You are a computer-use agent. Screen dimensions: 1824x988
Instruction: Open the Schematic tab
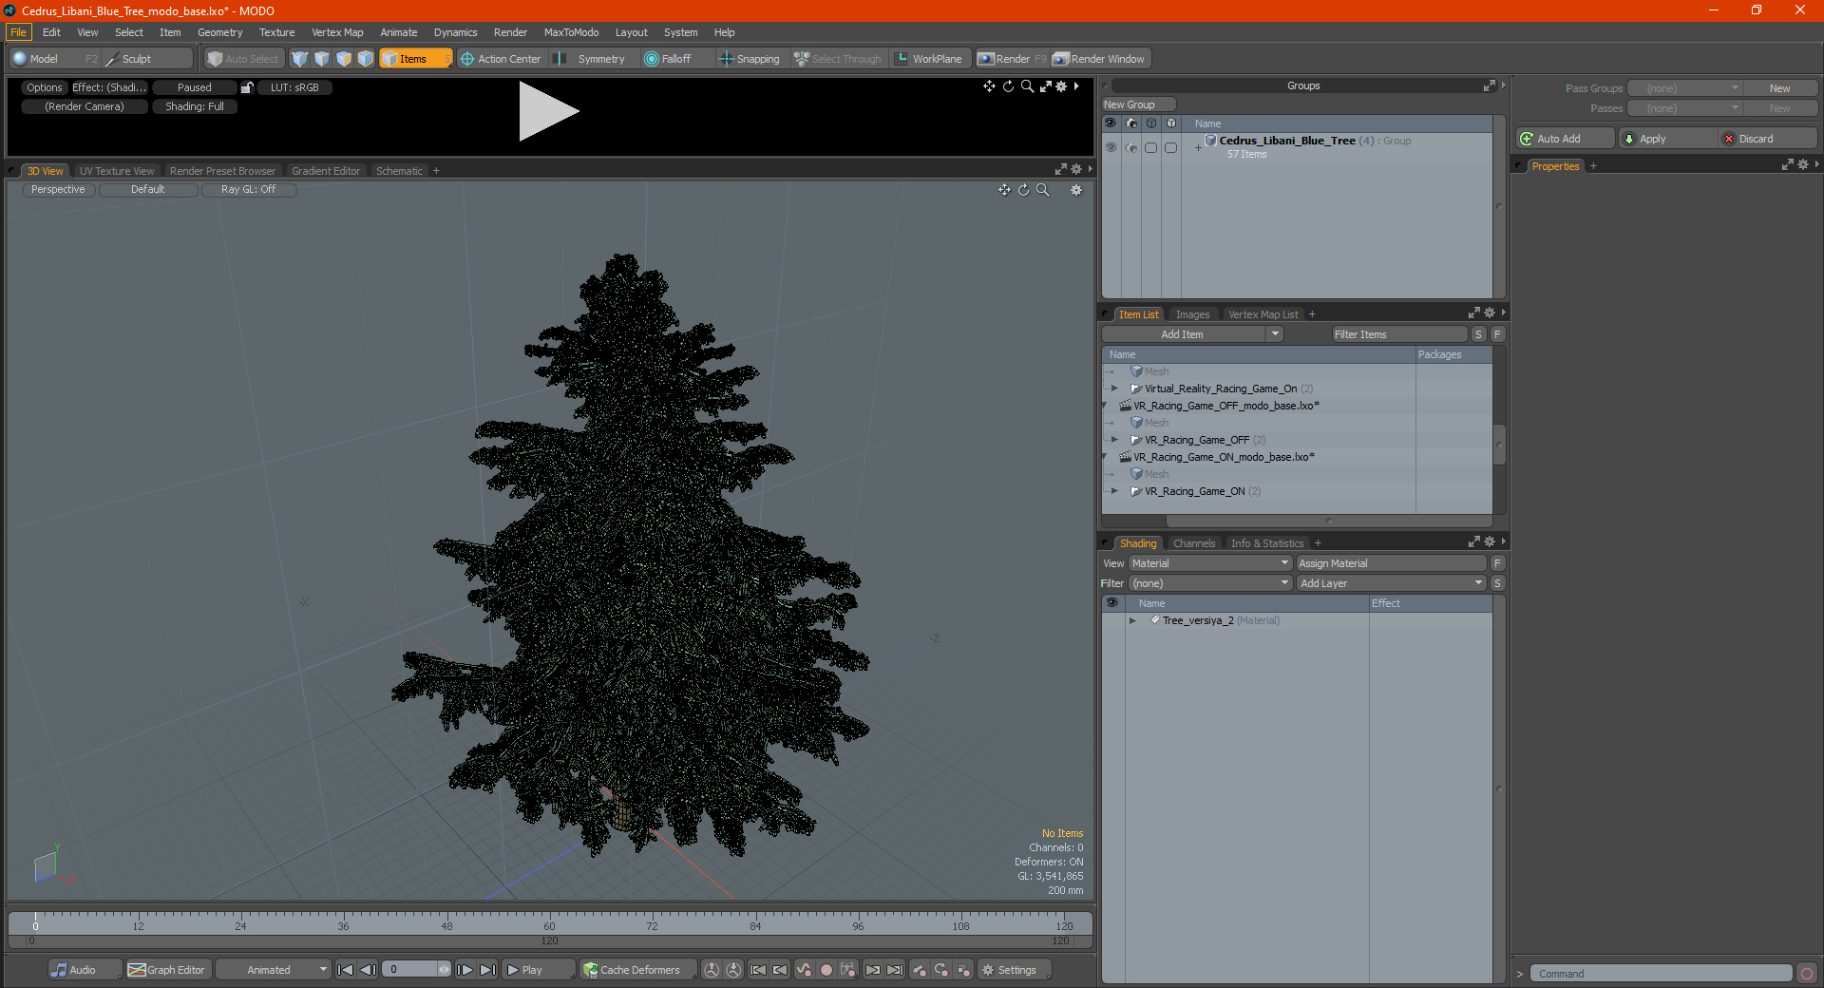click(399, 171)
